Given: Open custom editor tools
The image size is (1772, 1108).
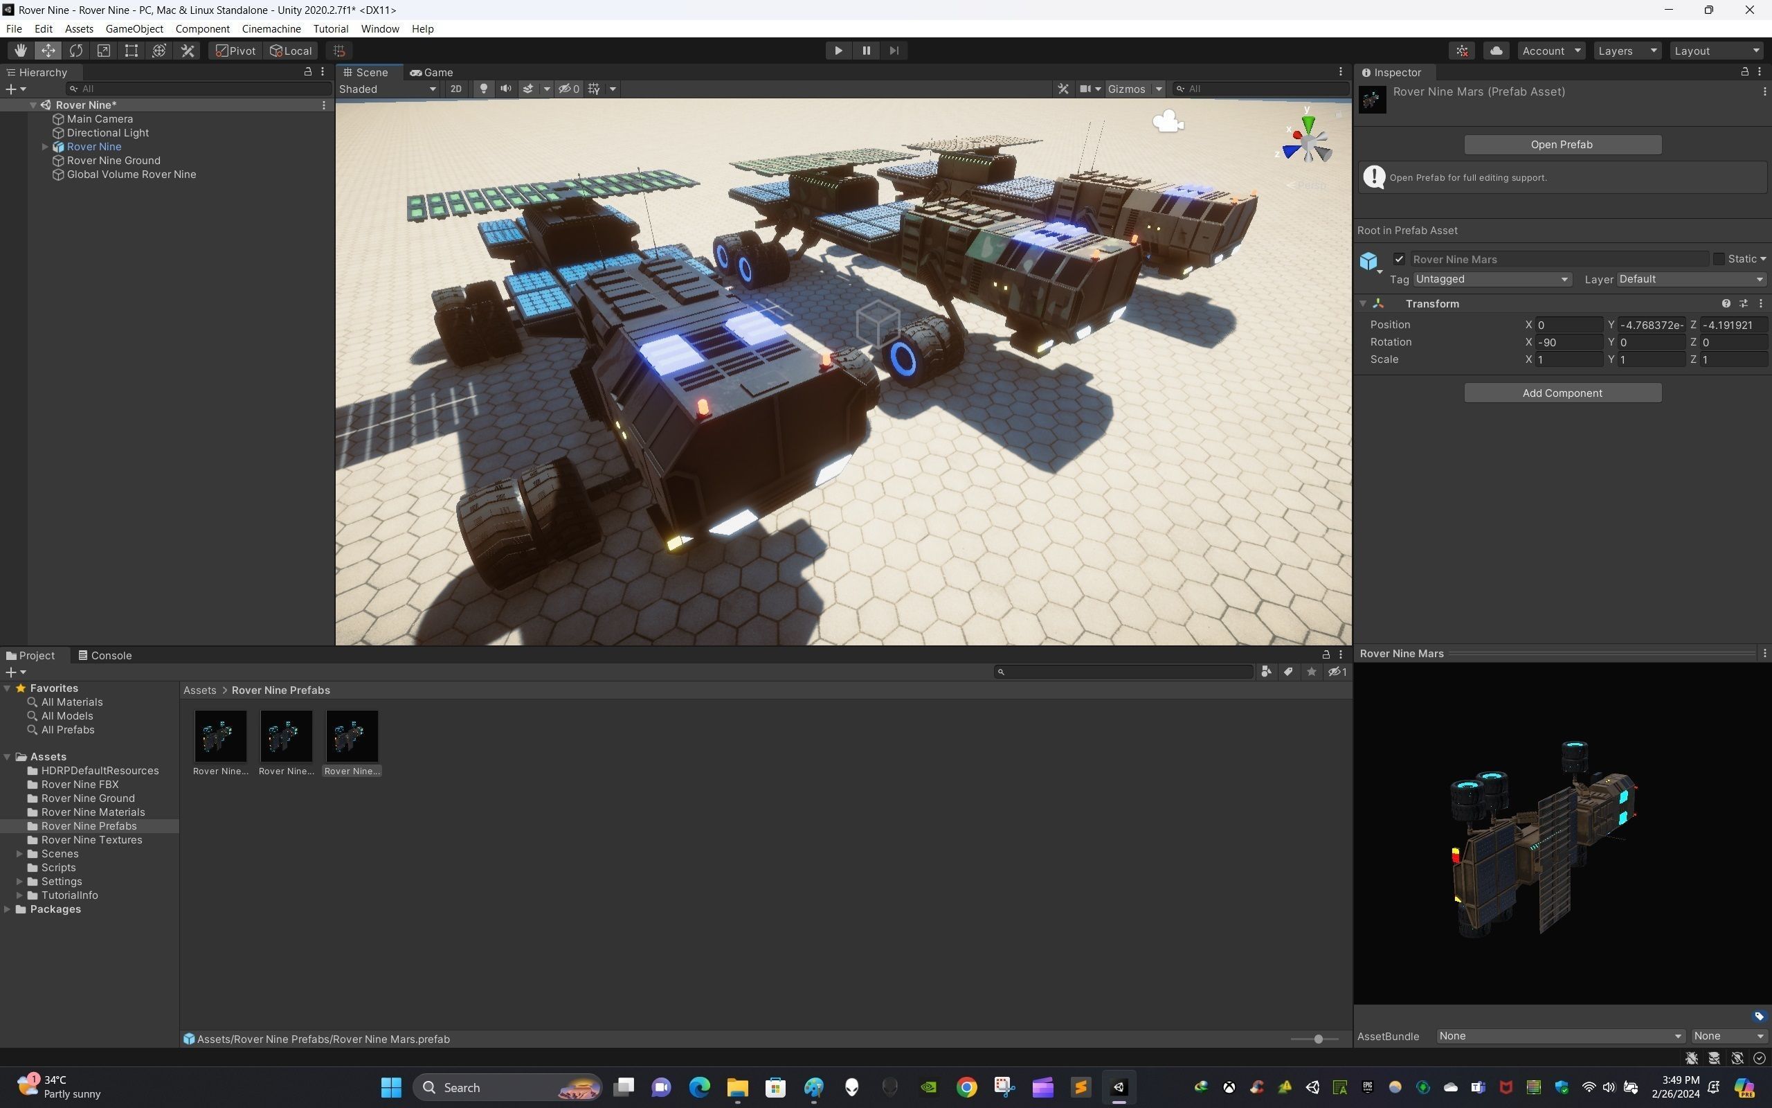Looking at the screenshot, I should pos(188,51).
